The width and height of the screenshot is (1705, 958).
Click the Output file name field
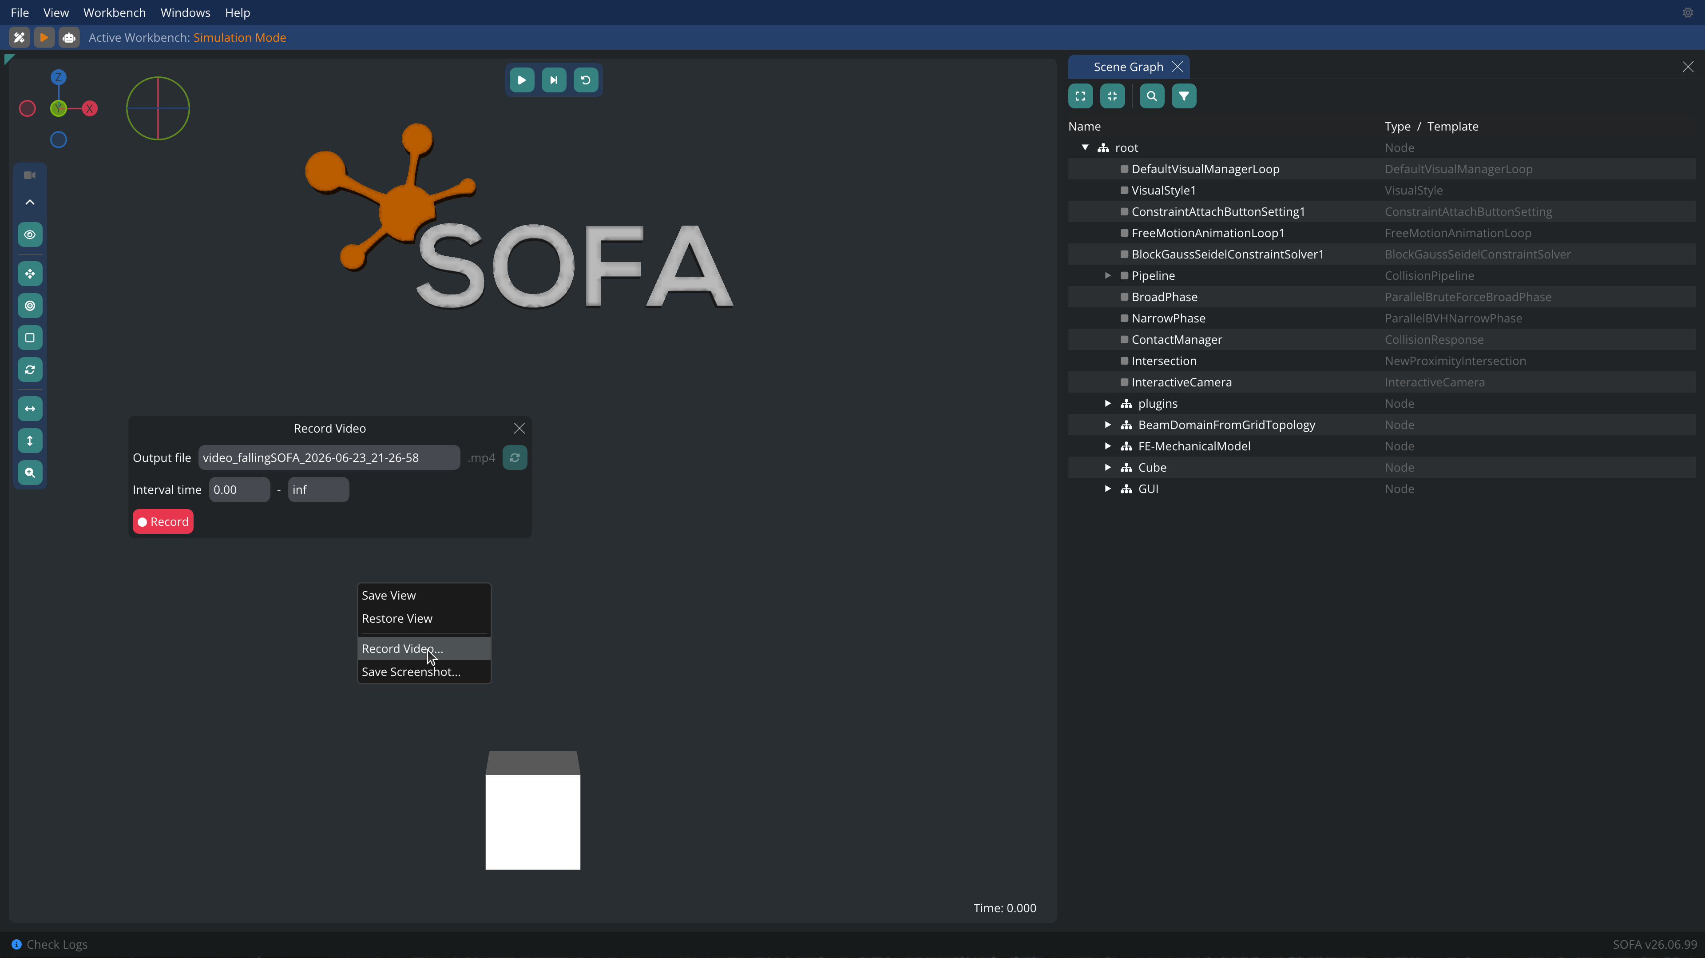click(x=329, y=457)
